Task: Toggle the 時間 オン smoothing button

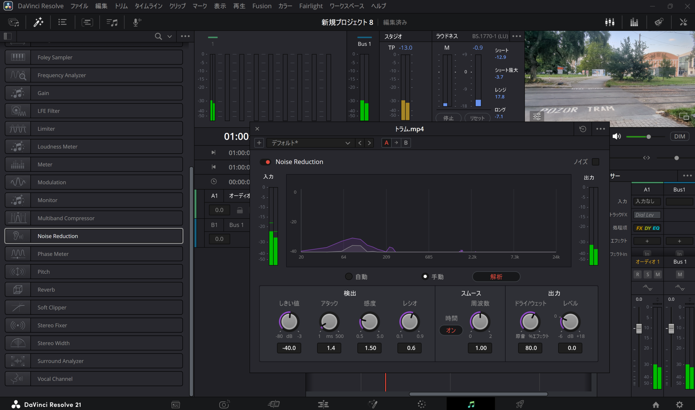Action: tap(451, 330)
